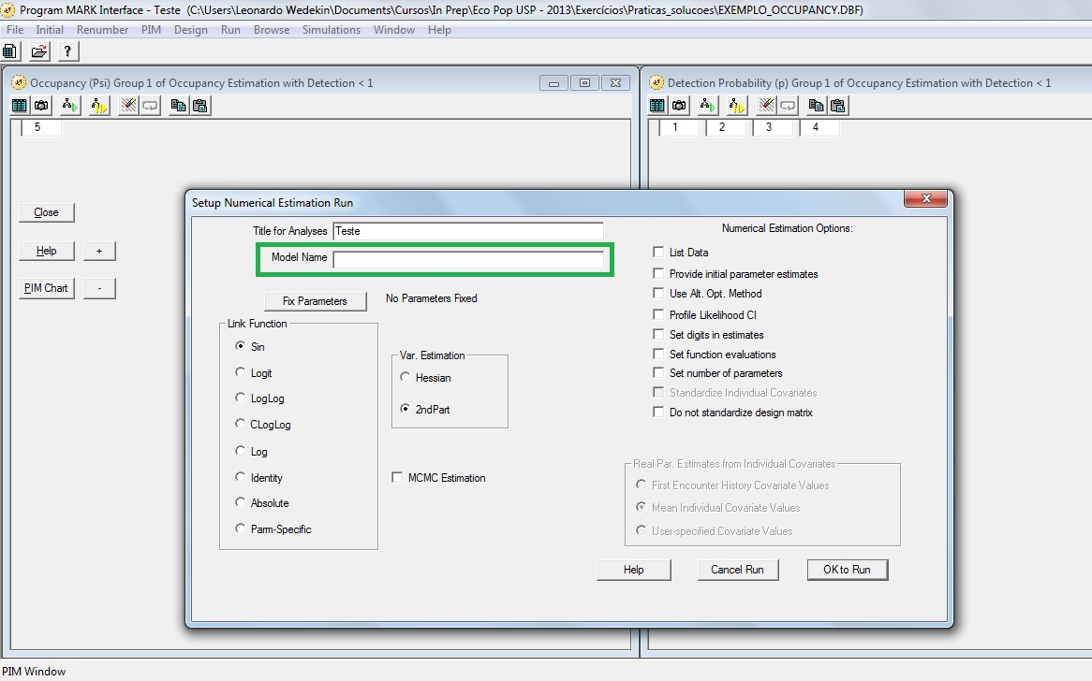1092x681 pixels.
Task: Open the Run menu
Action: click(230, 30)
